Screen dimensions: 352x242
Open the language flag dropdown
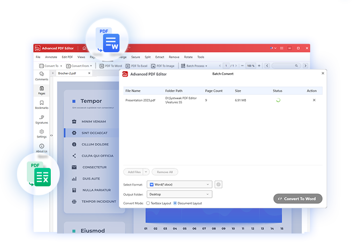point(273,48)
